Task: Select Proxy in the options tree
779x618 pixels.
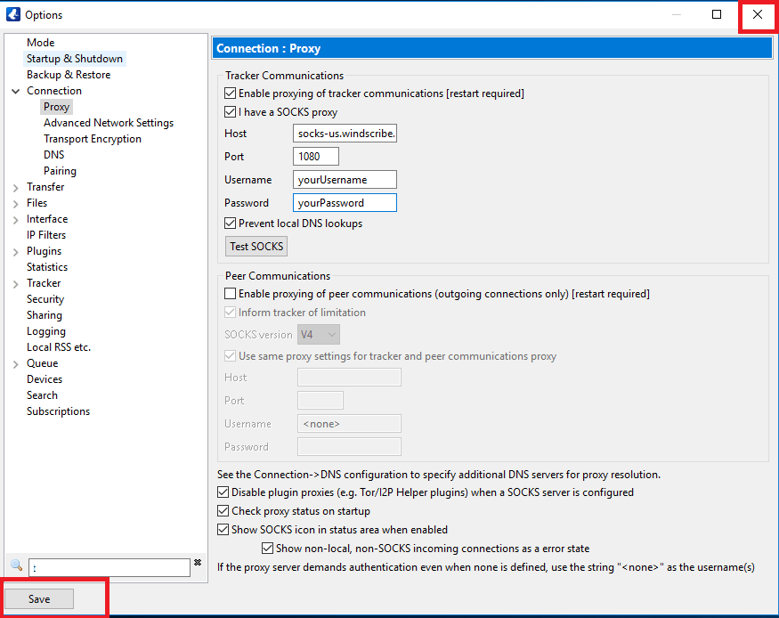Action: coord(57,107)
